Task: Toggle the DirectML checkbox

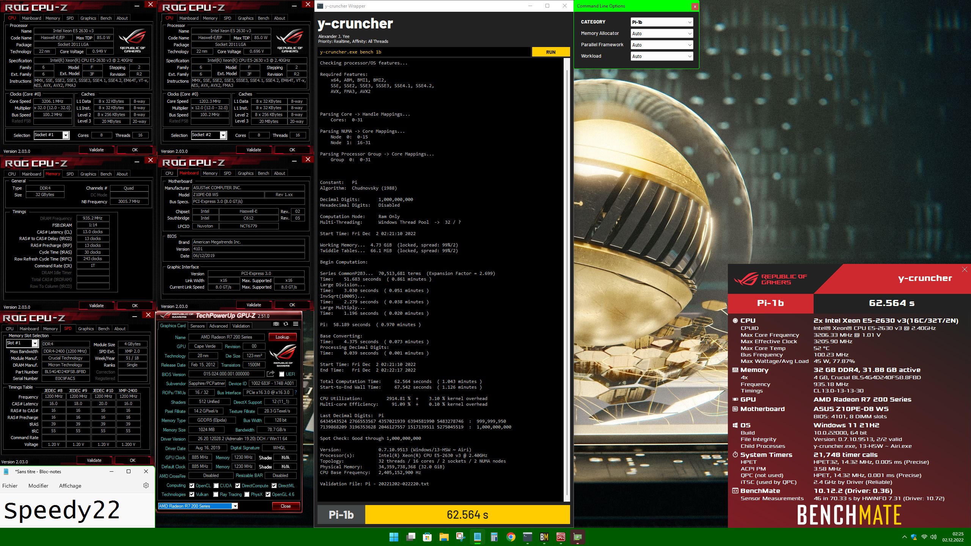Action: (x=274, y=486)
